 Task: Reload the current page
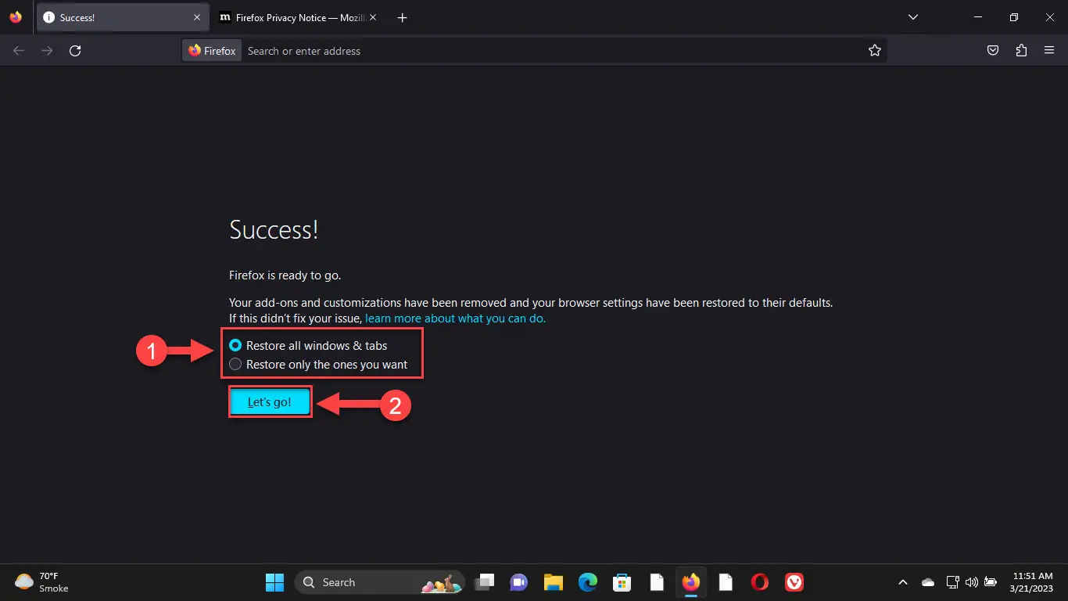click(75, 51)
